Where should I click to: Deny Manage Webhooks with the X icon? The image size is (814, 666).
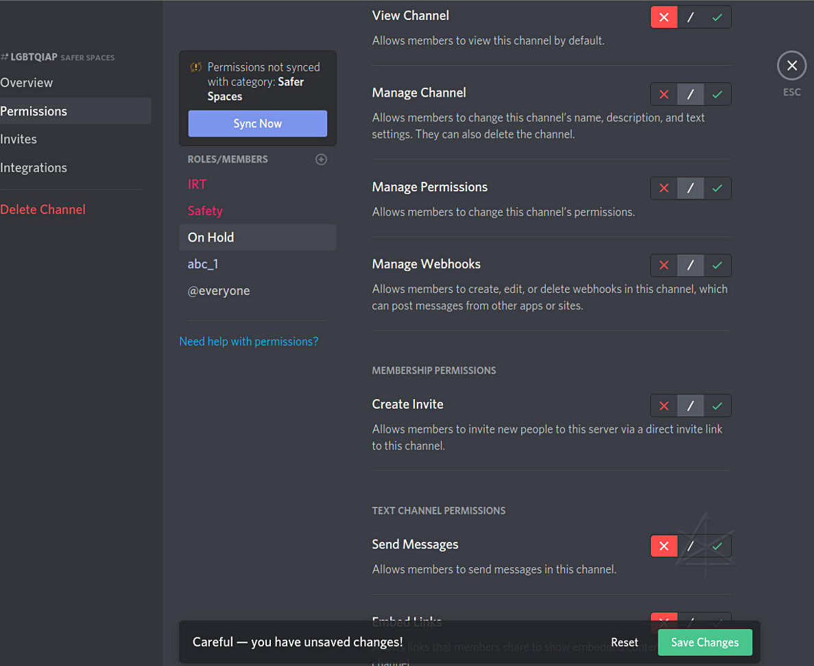click(664, 265)
